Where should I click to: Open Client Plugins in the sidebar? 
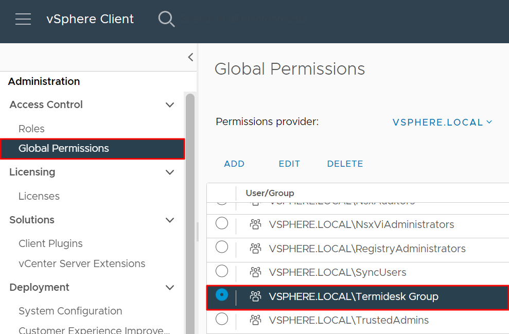coord(50,243)
